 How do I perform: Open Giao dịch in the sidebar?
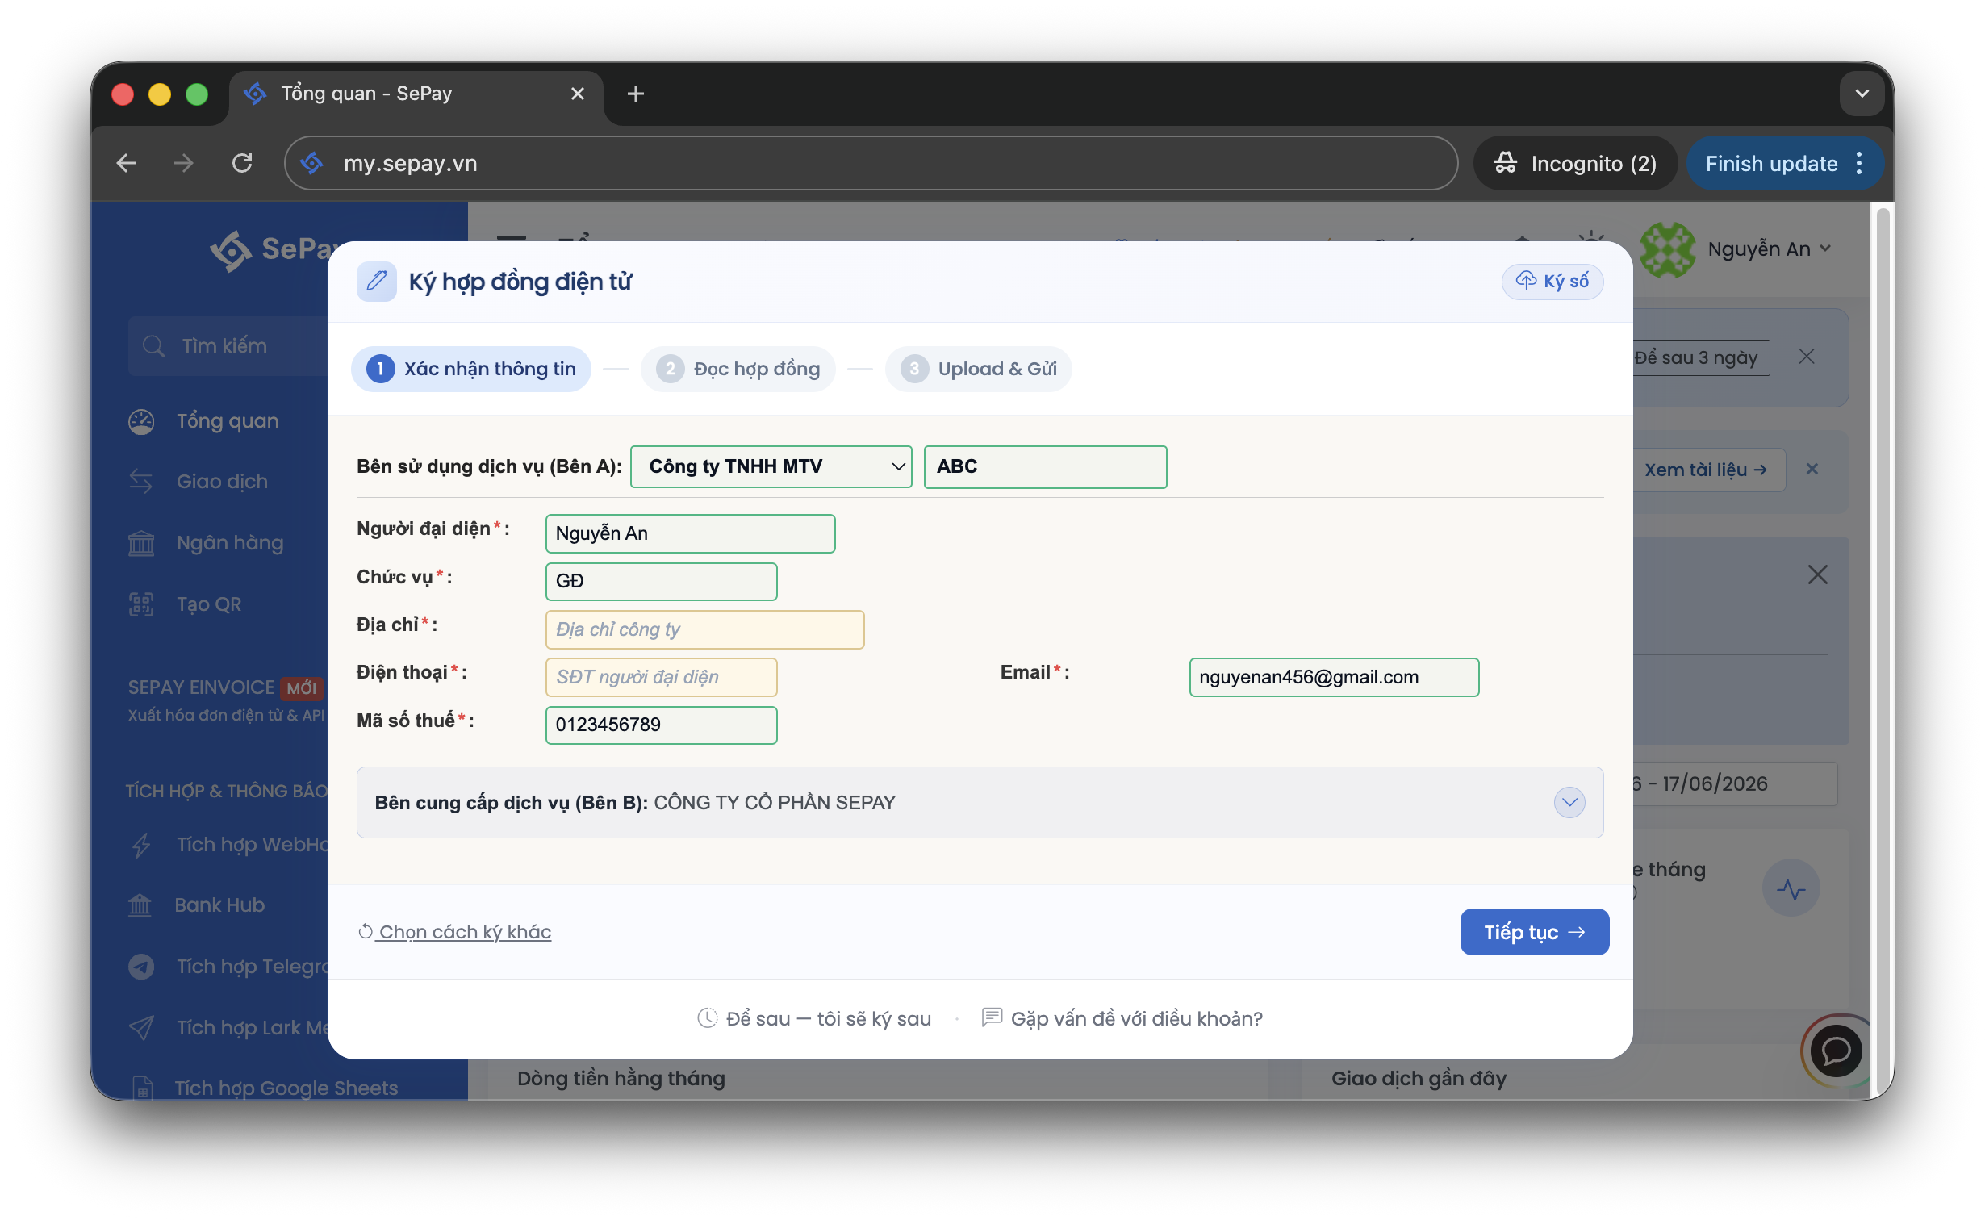click(x=222, y=482)
